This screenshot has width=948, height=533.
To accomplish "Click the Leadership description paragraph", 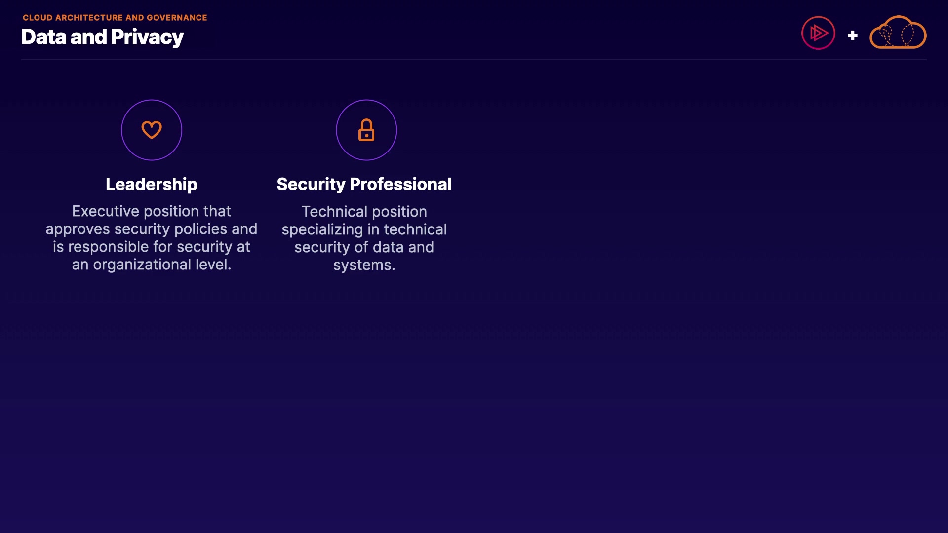I will pyautogui.click(x=152, y=238).
